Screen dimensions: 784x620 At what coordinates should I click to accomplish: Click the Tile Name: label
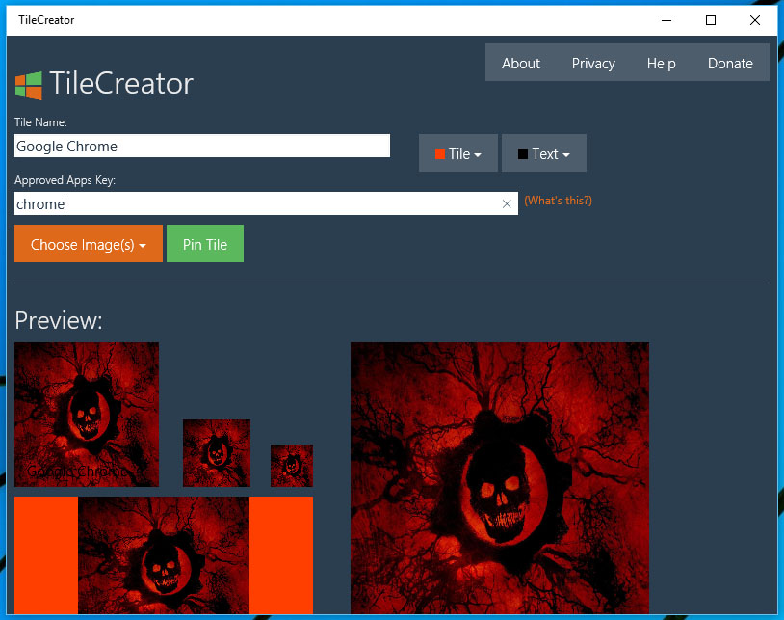coord(40,122)
